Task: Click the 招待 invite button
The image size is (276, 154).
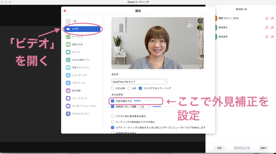Action: pos(219,148)
